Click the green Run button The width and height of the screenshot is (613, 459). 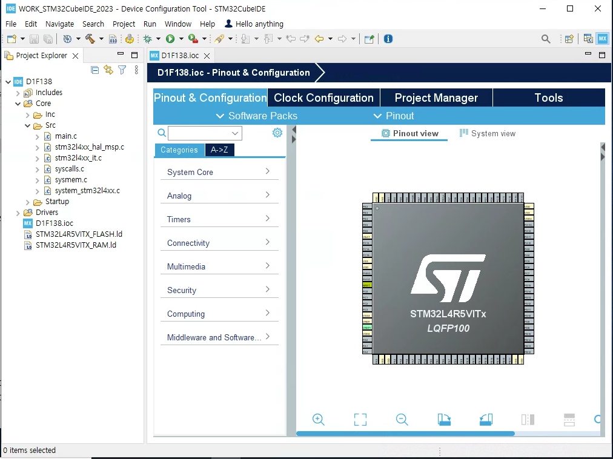coord(170,39)
